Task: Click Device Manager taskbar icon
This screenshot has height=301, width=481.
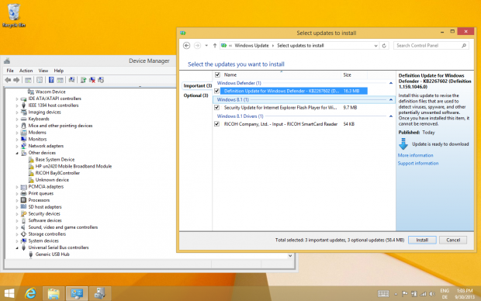Action: click(x=100, y=294)
